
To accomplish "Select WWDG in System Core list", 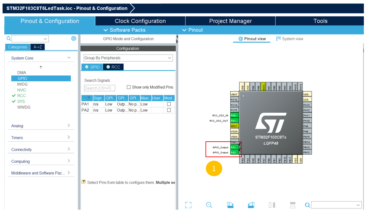I will [24, 107].
